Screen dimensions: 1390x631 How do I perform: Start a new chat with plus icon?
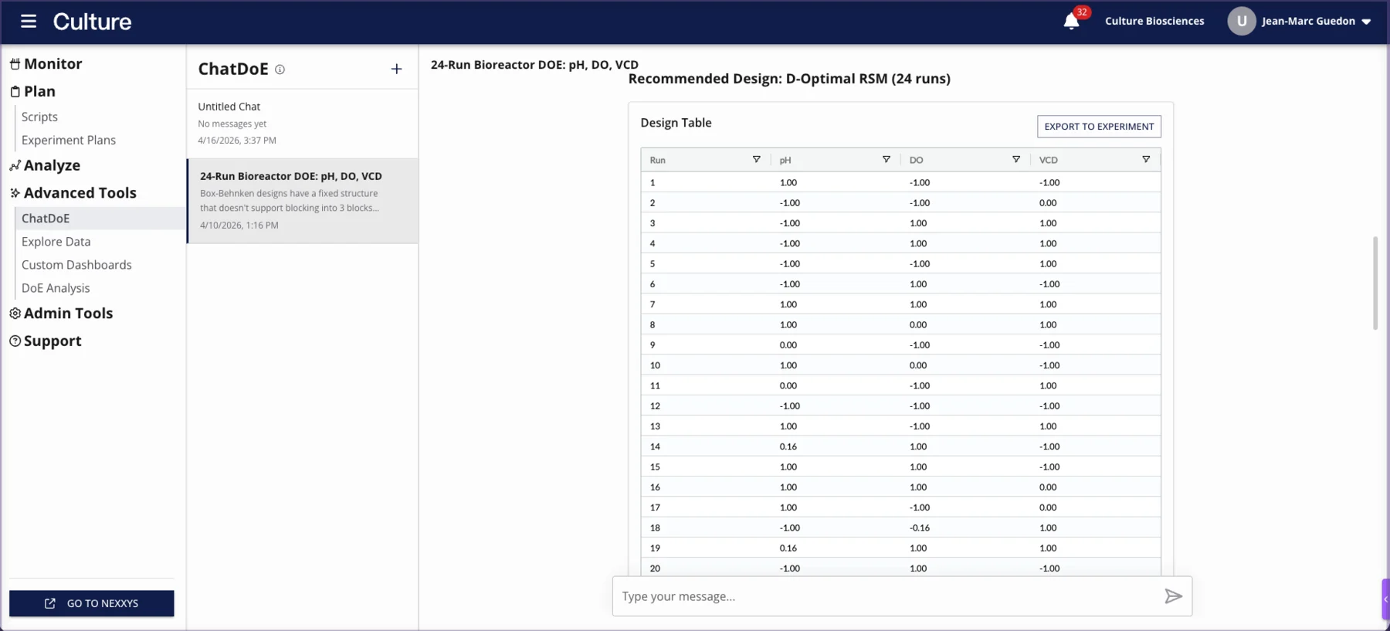coord(396,69)
